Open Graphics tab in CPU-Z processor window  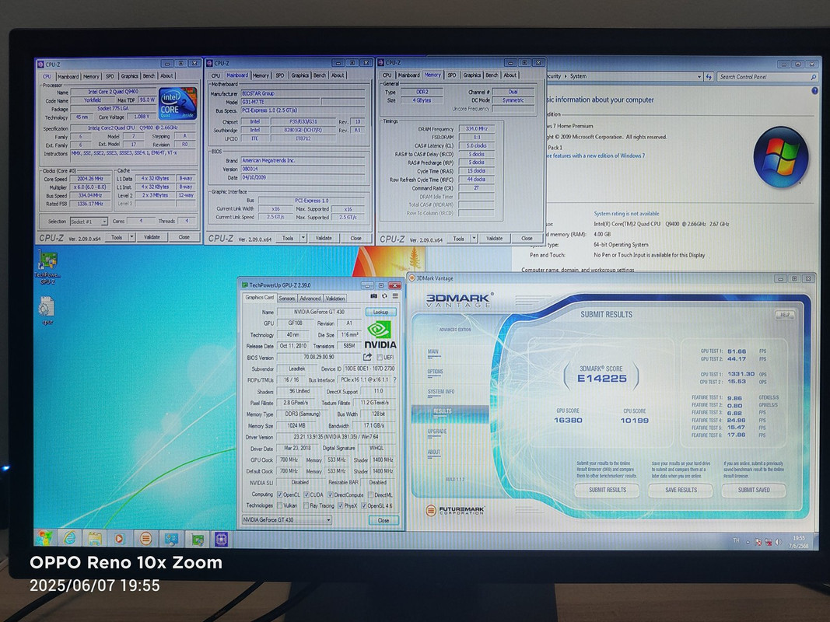coord(129,75)
